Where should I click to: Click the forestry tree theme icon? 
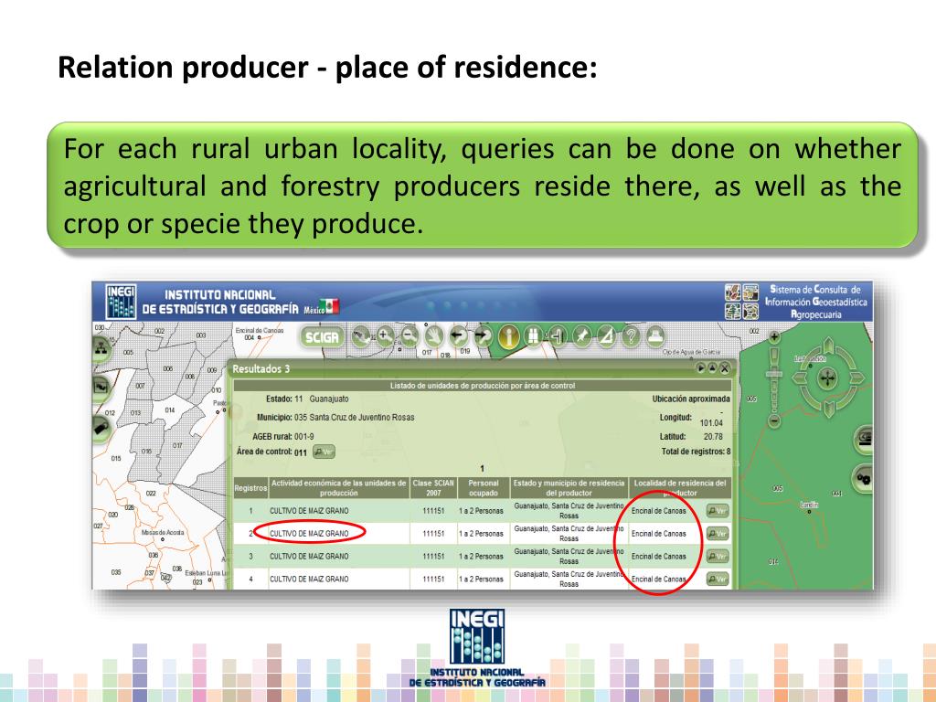pos(732,311)
